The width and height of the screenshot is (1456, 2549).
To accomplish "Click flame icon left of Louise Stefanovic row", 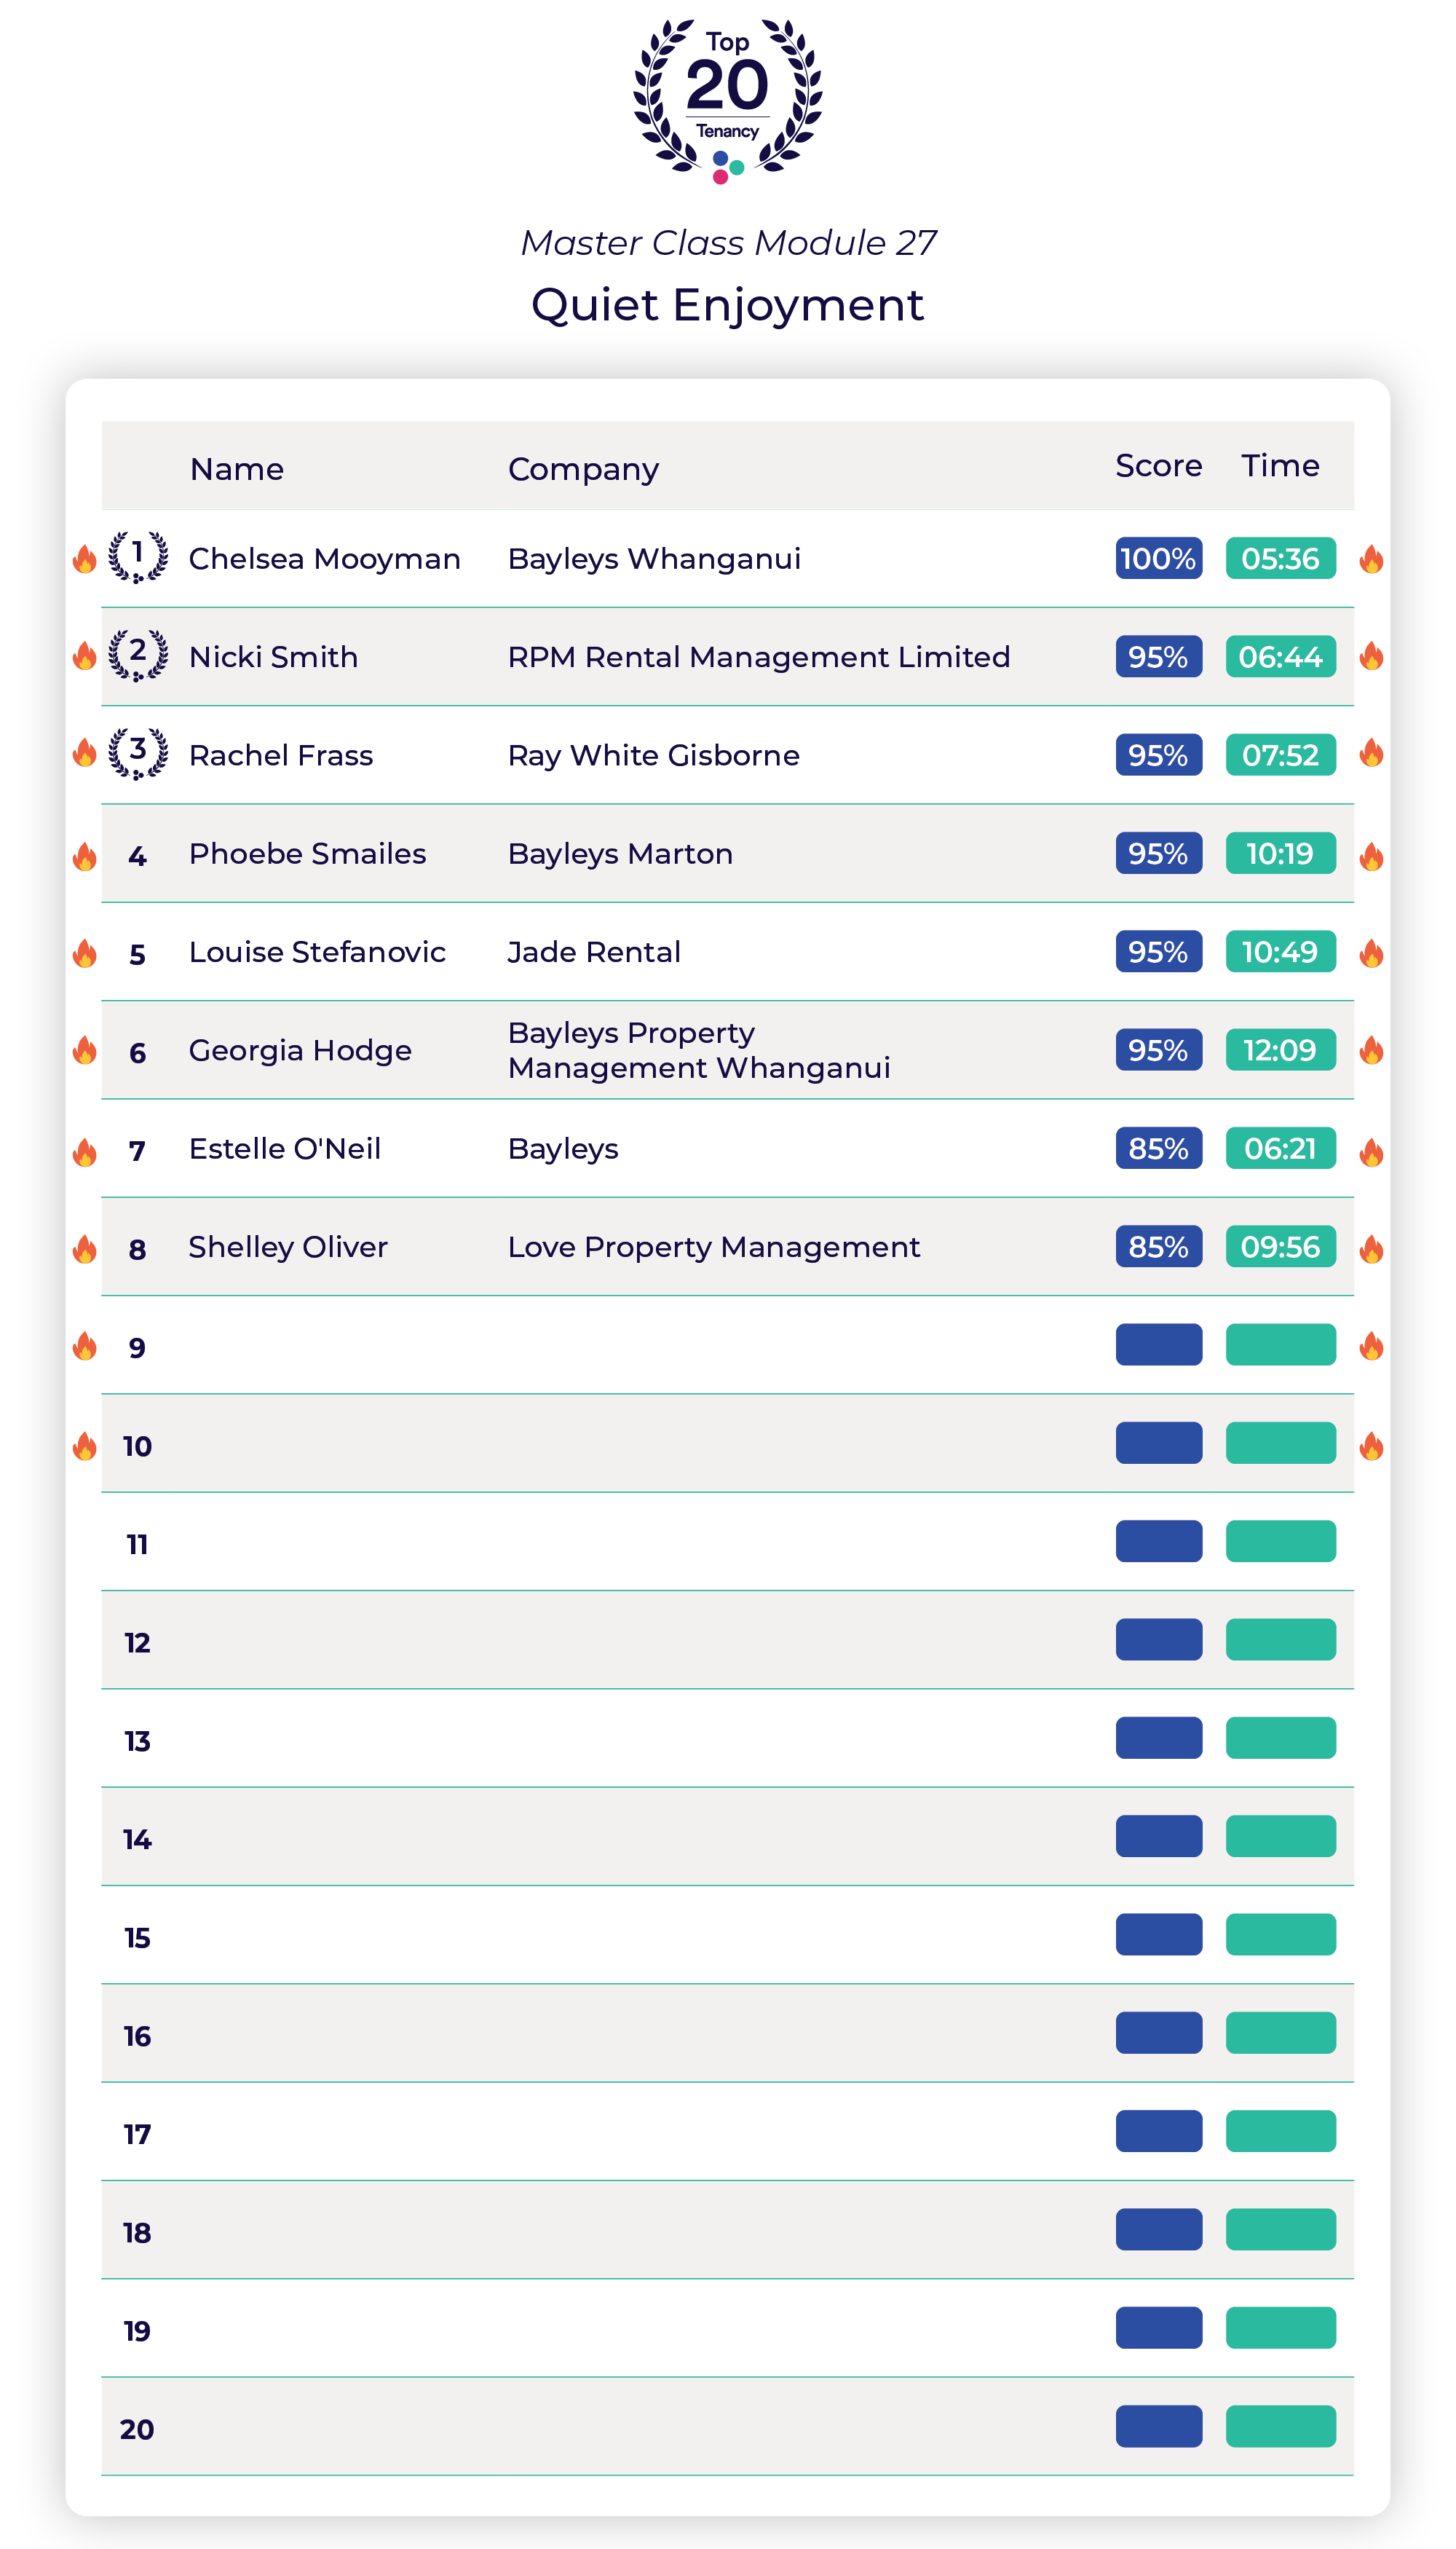I will [85, 953].
